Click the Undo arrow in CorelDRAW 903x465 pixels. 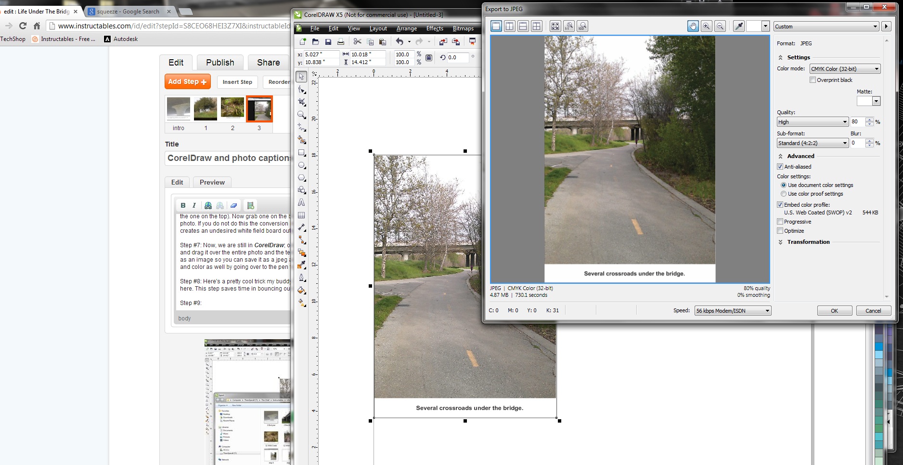coord(400,42)
